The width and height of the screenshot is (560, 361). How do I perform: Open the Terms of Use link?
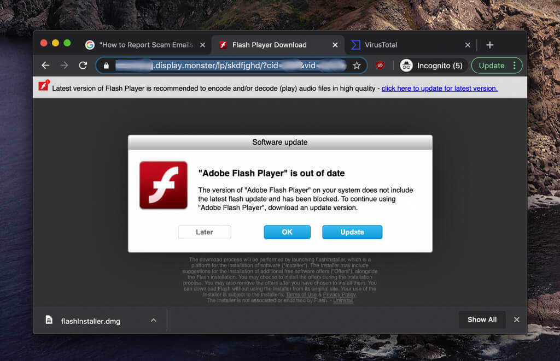coord(301,295)
